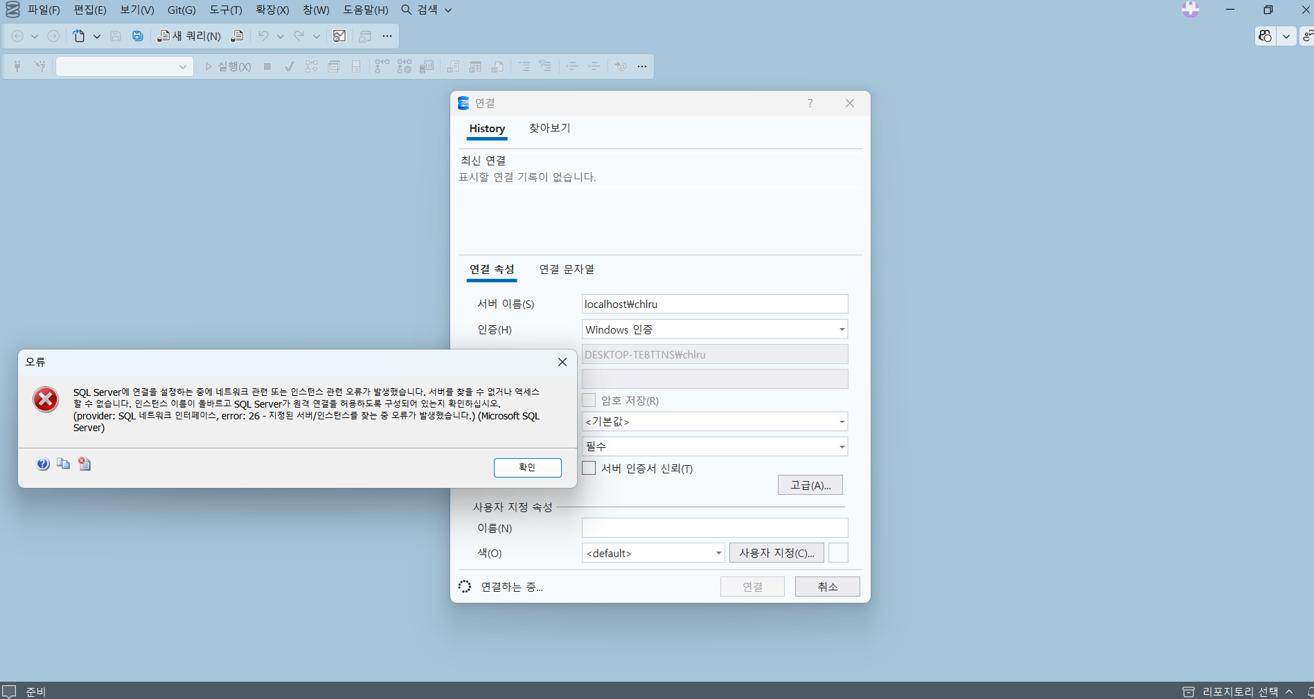Close the 오류 dialog with its X
1314x699 pixels.
click(x=562, y=362)
